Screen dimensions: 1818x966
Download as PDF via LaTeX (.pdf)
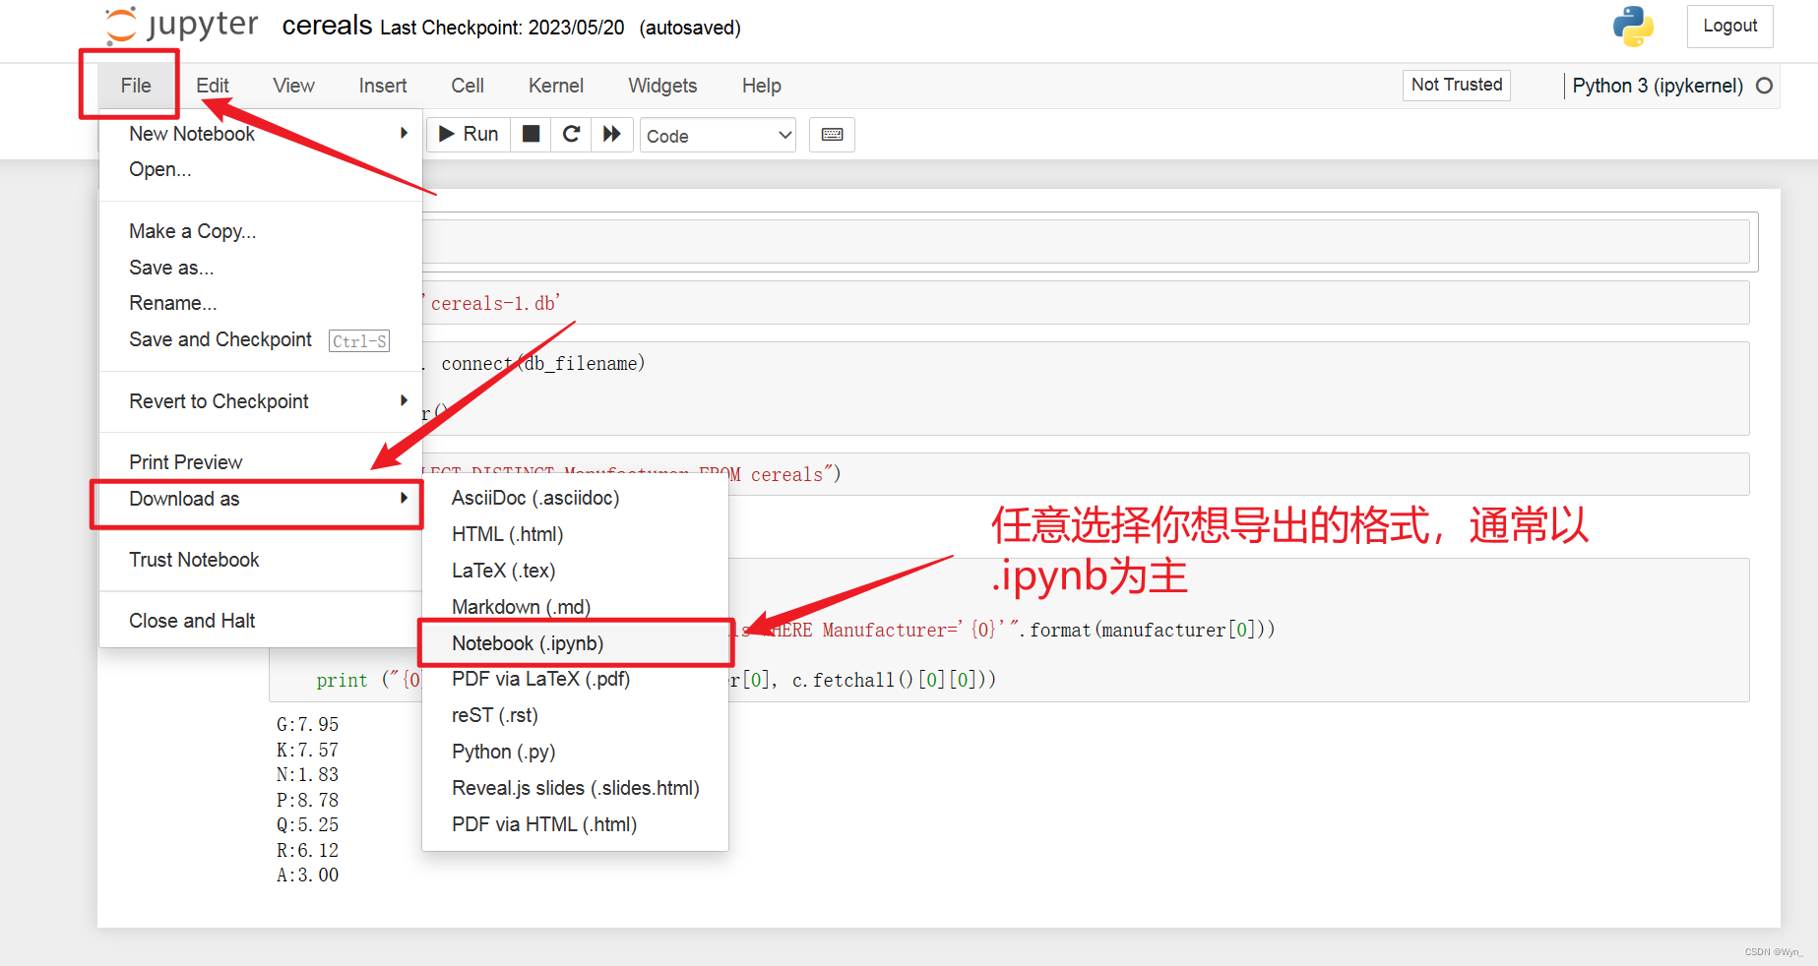[x=575, y=679]
